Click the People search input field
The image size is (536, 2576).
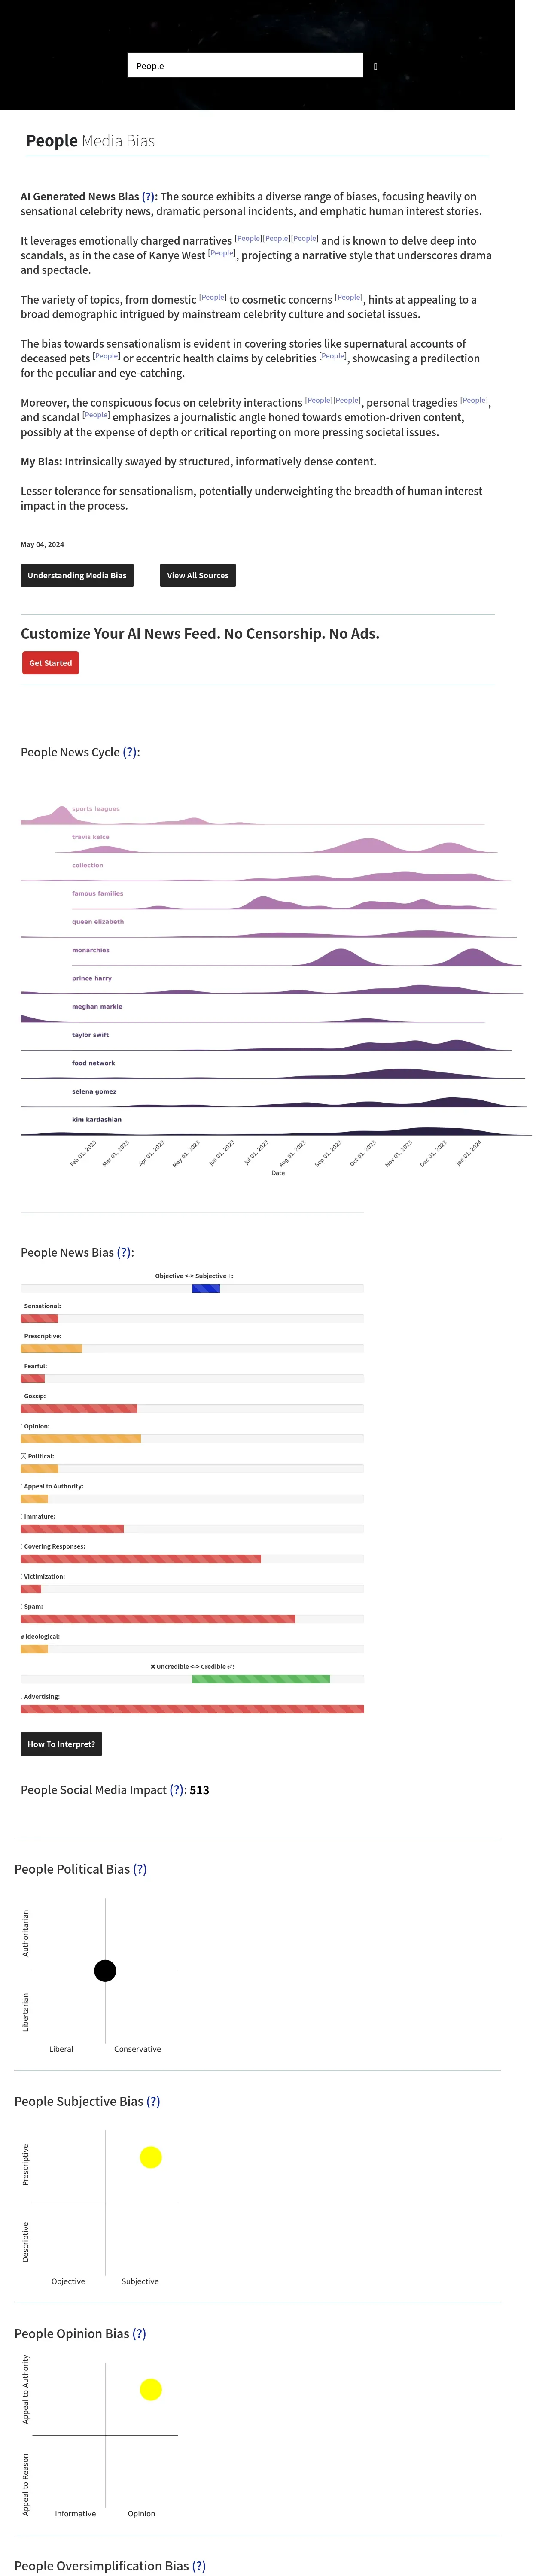point(244,66)
